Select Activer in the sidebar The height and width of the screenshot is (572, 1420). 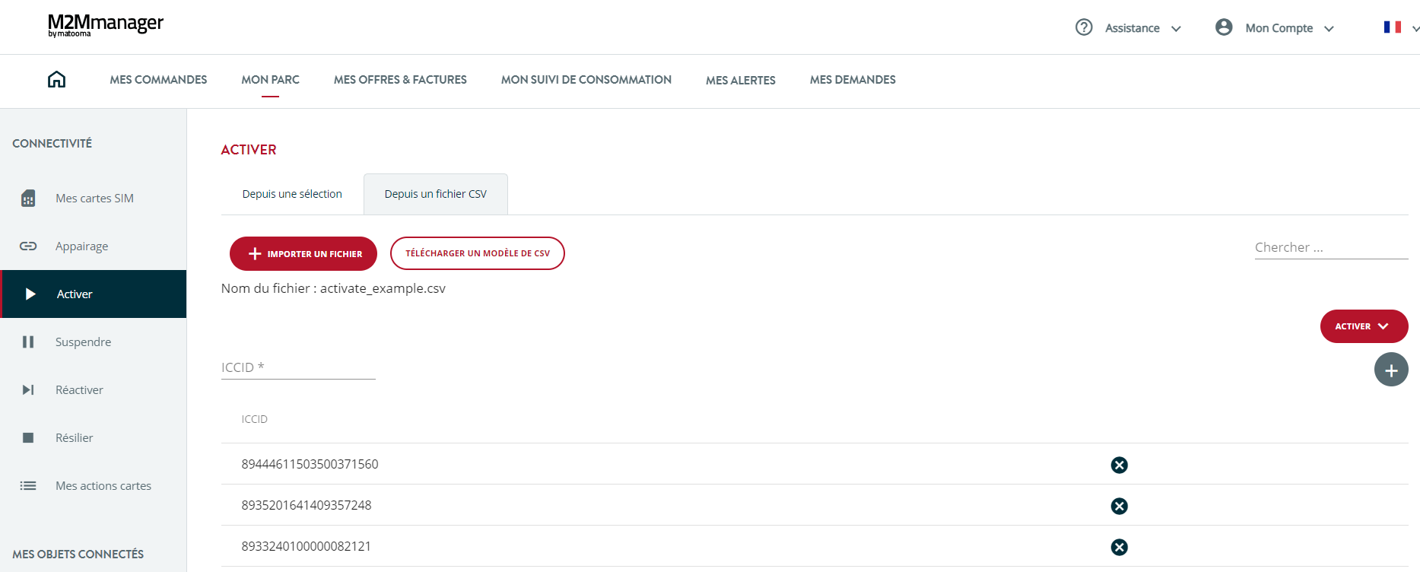(x=94, y=294)
